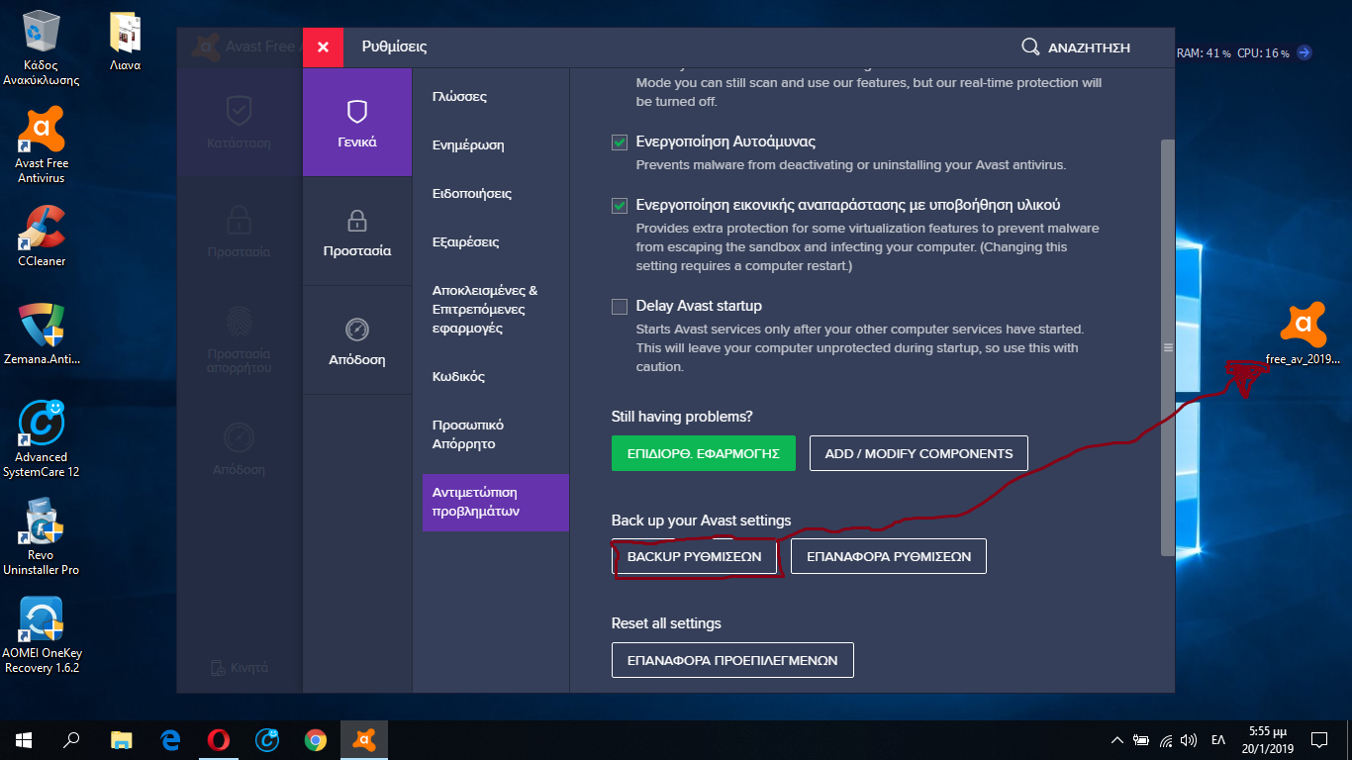The height and width of the screenshot is (760, 1352).
Task: Select the Revo Uninstaller Pro desktop shortcut
Action: click(42, 537)
